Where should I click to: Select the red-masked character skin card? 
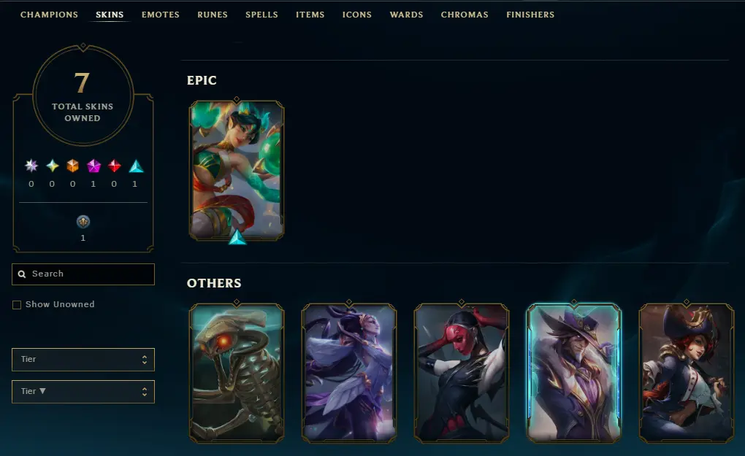(x=462, y=373)
